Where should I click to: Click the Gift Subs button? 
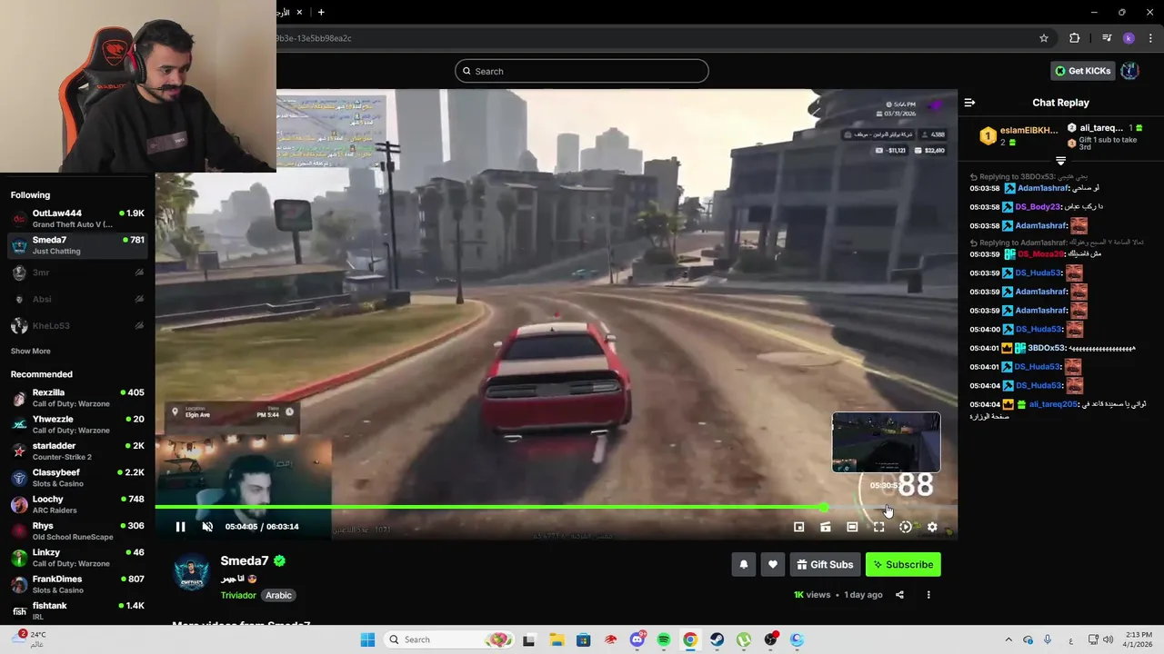pos(825,565)
